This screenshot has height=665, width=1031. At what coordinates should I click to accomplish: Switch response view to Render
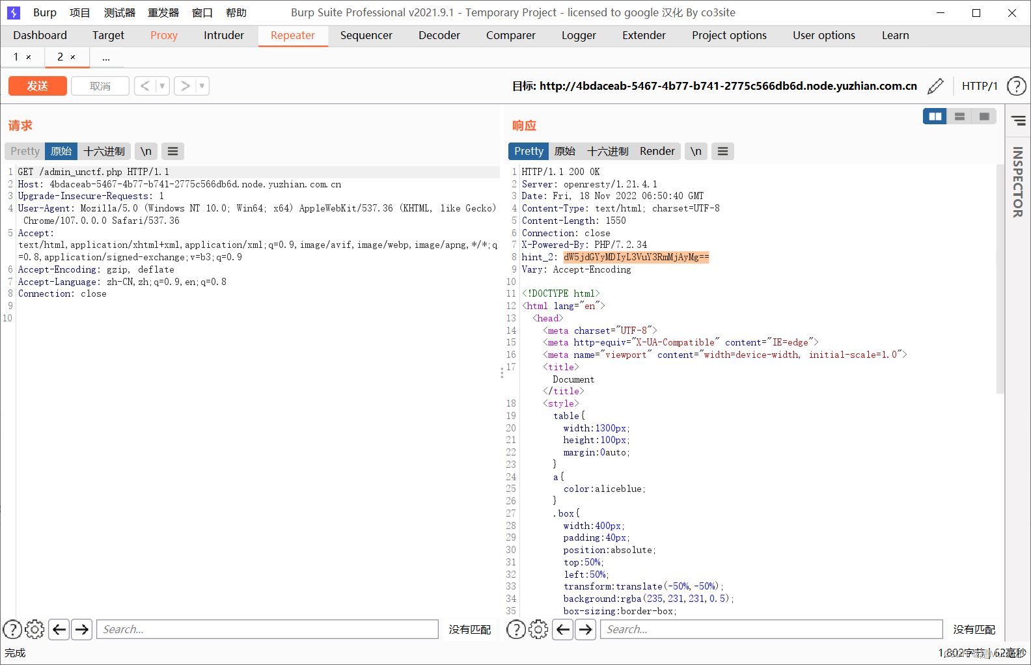click(657, 151)
